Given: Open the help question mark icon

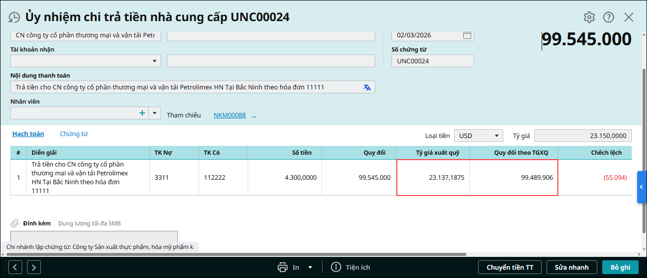Looking at the screenshot, I should coord(609,17).
